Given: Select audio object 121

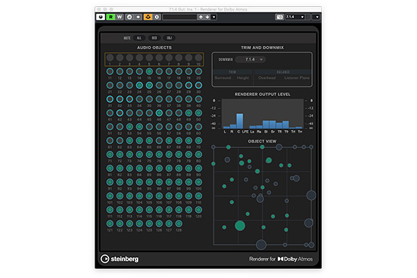Looking at the screenshot, I should pyautogui.click(x=110, y=224).
